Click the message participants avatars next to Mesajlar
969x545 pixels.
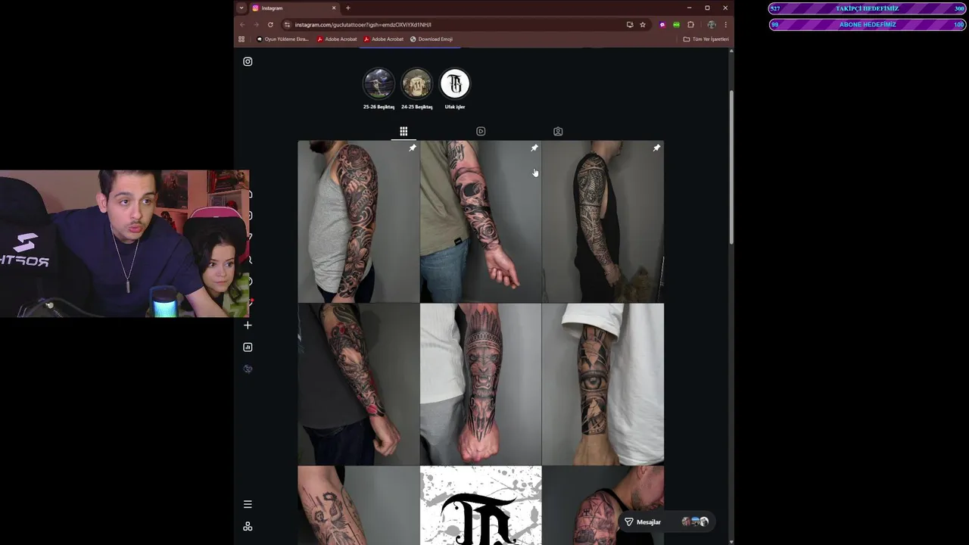(695, 522)
